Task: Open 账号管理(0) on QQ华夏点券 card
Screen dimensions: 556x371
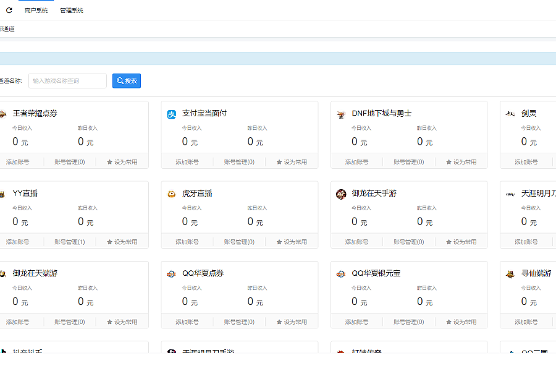Action: pyautogui.click(x=239, y=322)
